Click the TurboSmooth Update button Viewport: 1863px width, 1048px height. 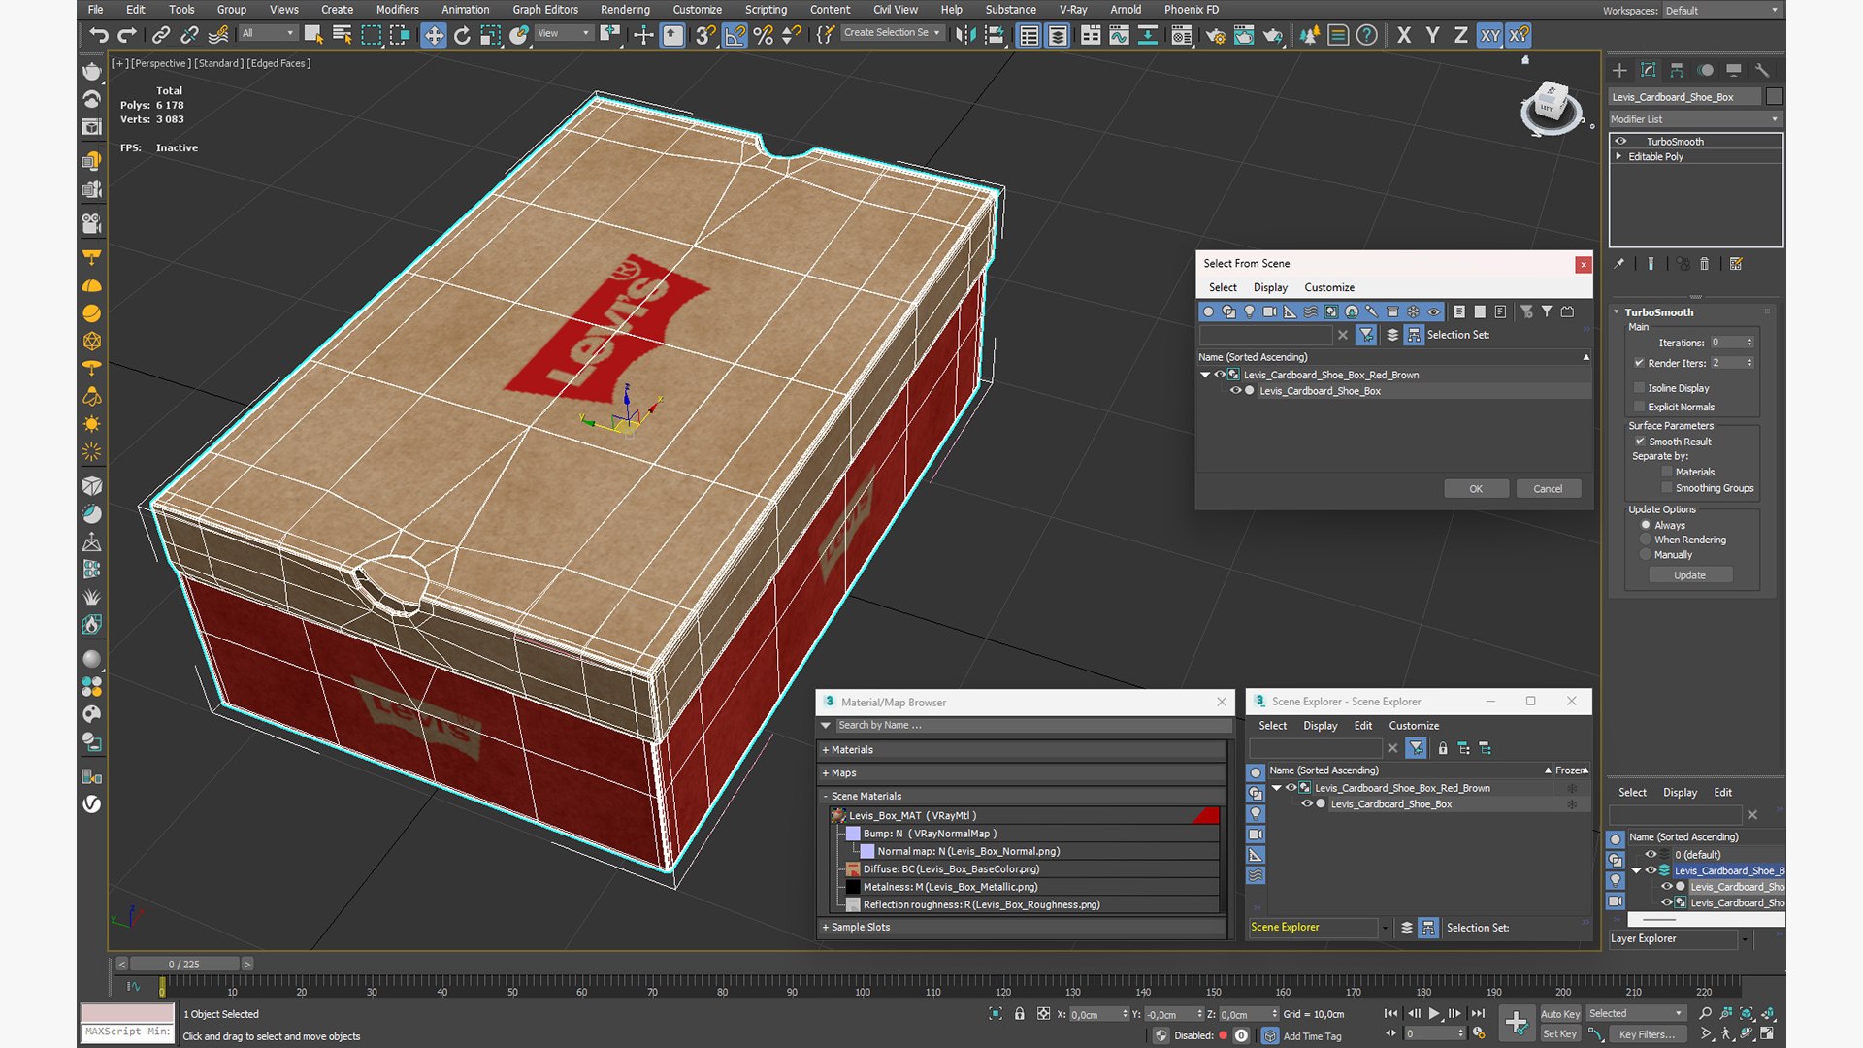(1689, 575)
